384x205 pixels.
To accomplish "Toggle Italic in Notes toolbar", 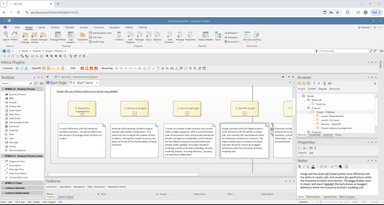I will (304, 167).
